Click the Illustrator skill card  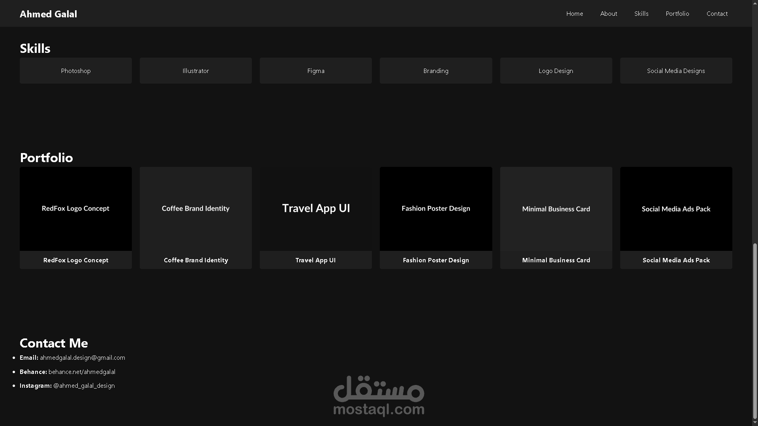click(196, 71)
